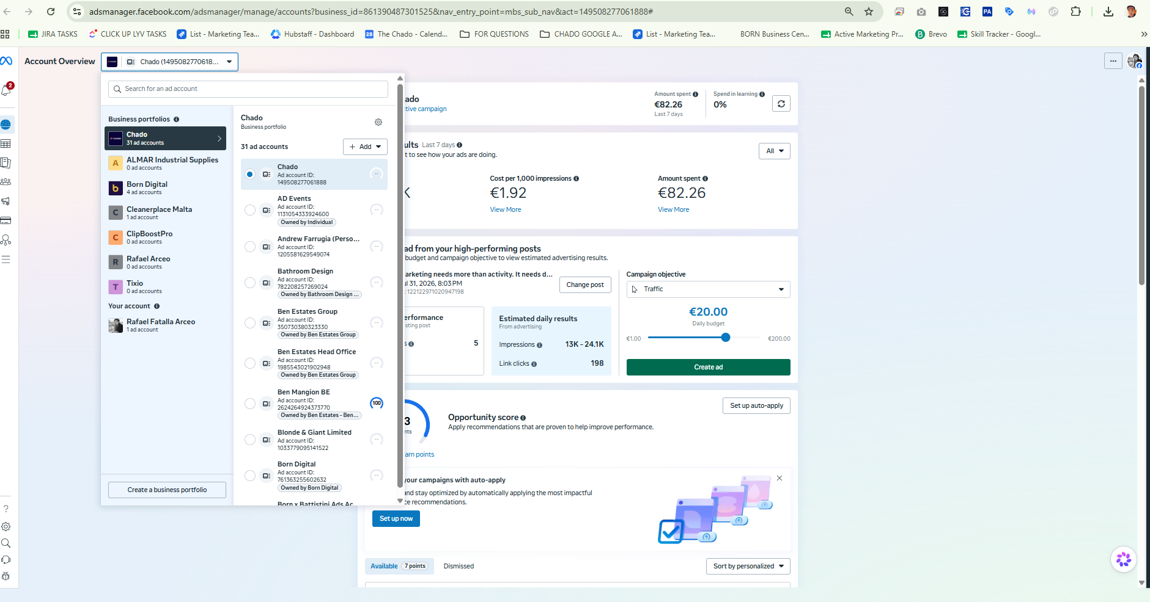The image size is (1150, 602).
Task: Open the search magnifier in left sidebar
Action: click(6, 543)
